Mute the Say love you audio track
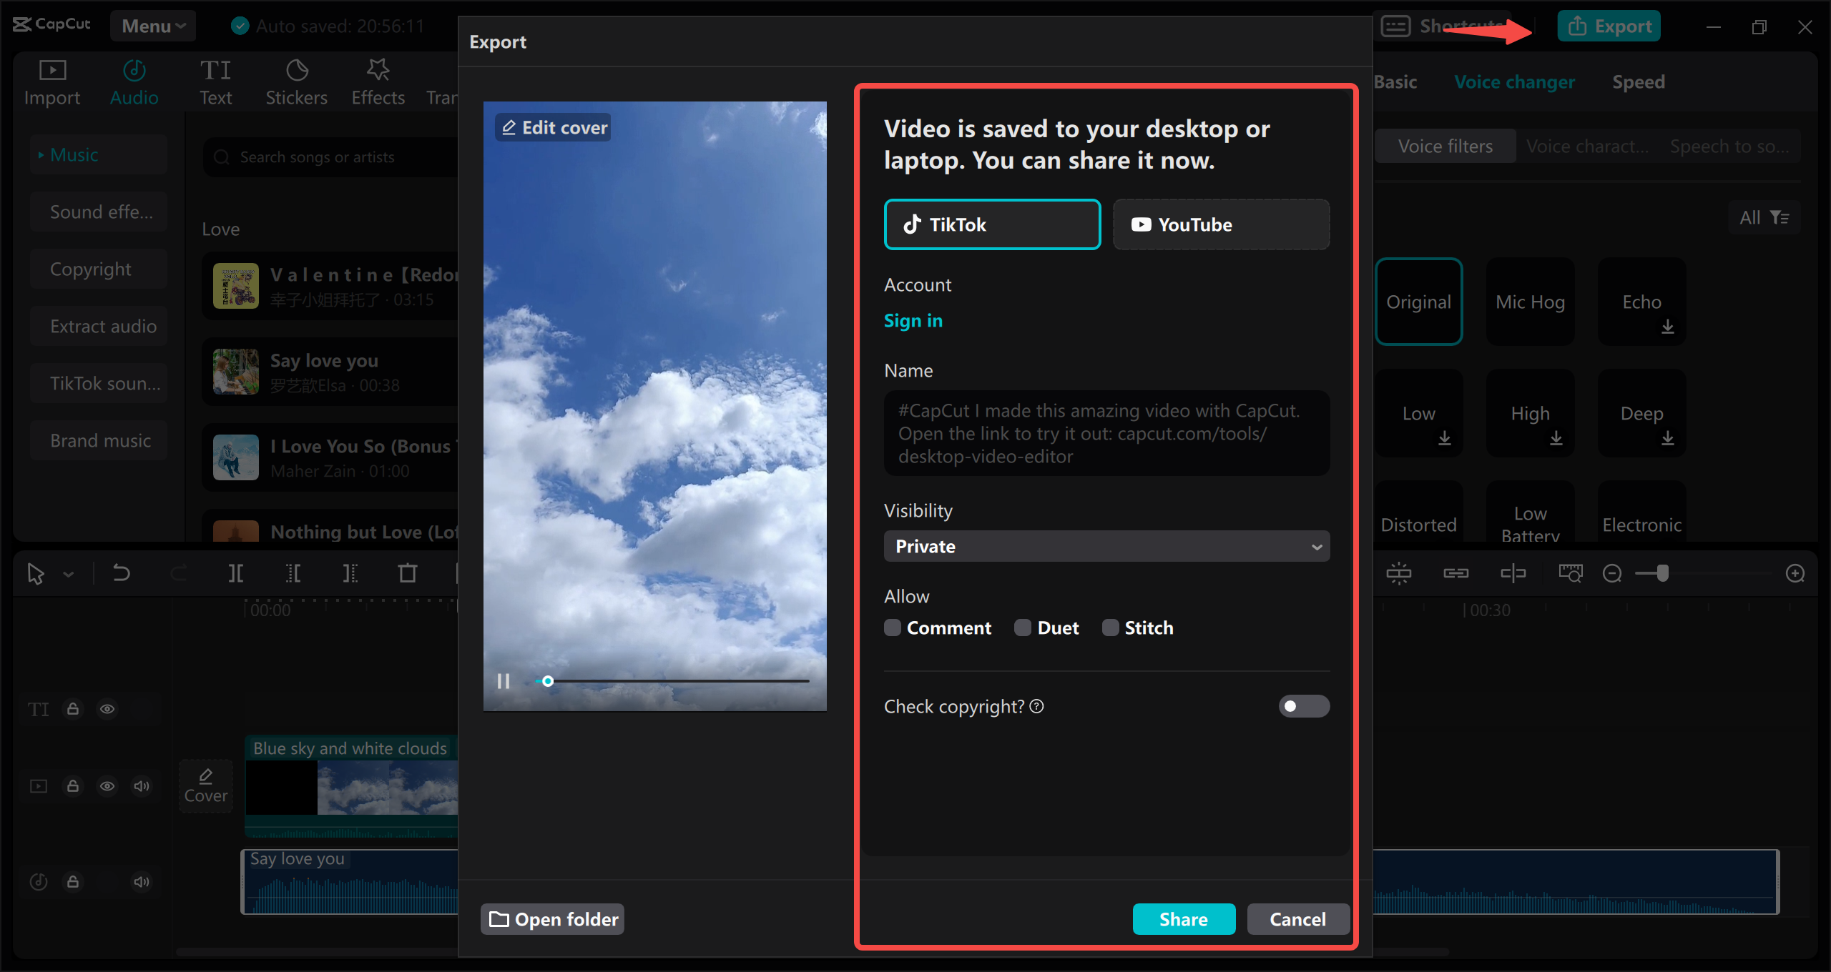Image resolution: width=1831 pixels, height=972 pixels. (142, 882)
